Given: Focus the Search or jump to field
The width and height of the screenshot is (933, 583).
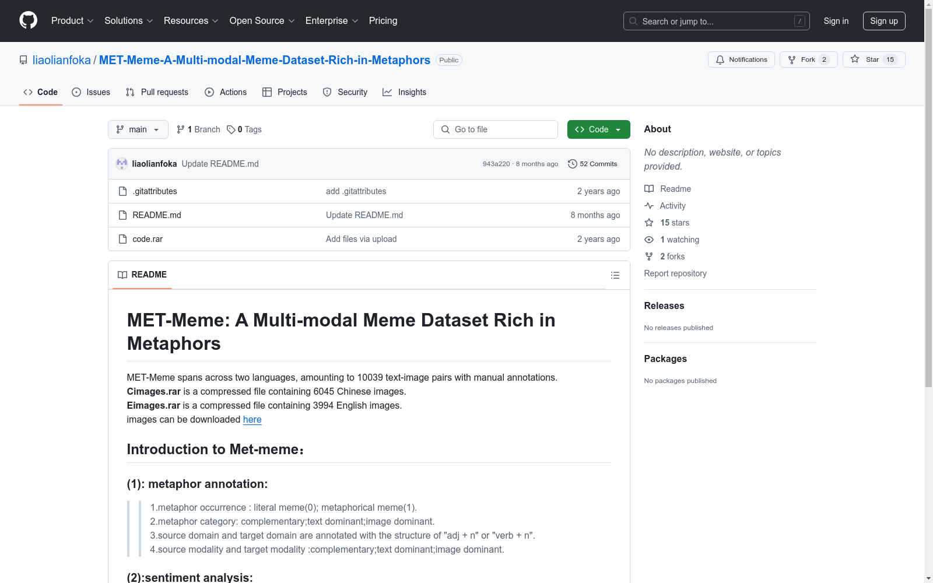Looking at the screenshot, I should click(x=717, y=21).
